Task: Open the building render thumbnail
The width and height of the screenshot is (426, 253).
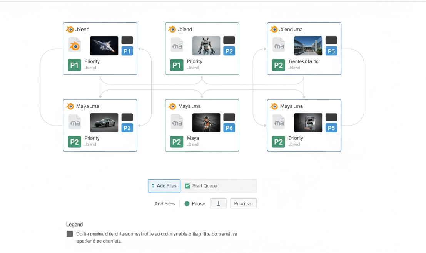Action: pos(308,46)
